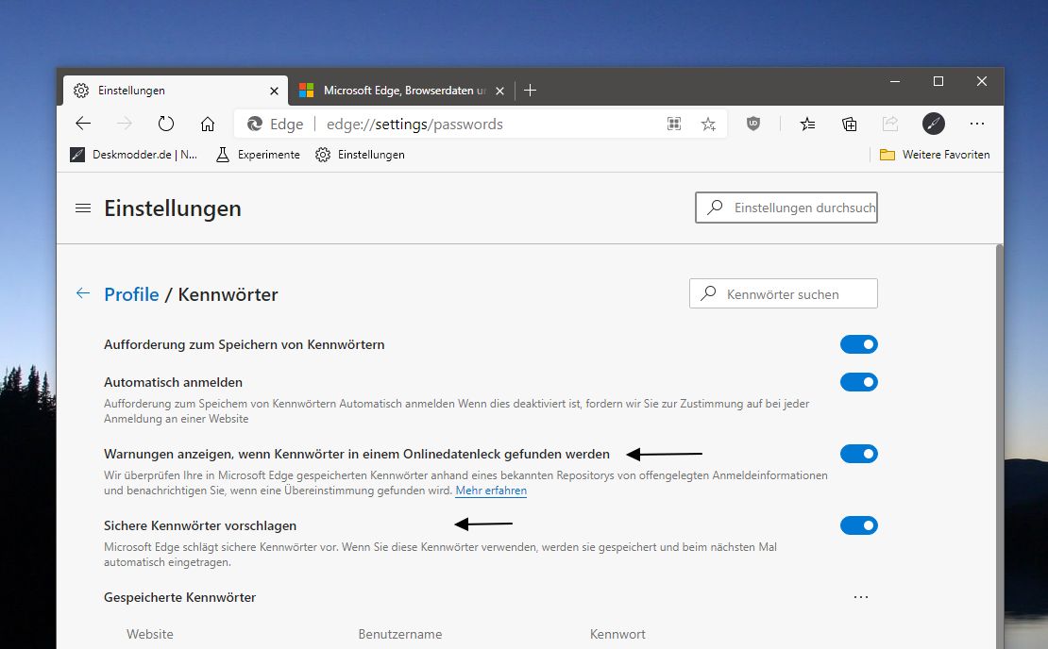
Task: Open the hamburger menu beside Einstellungen heading
Action: 83,208
